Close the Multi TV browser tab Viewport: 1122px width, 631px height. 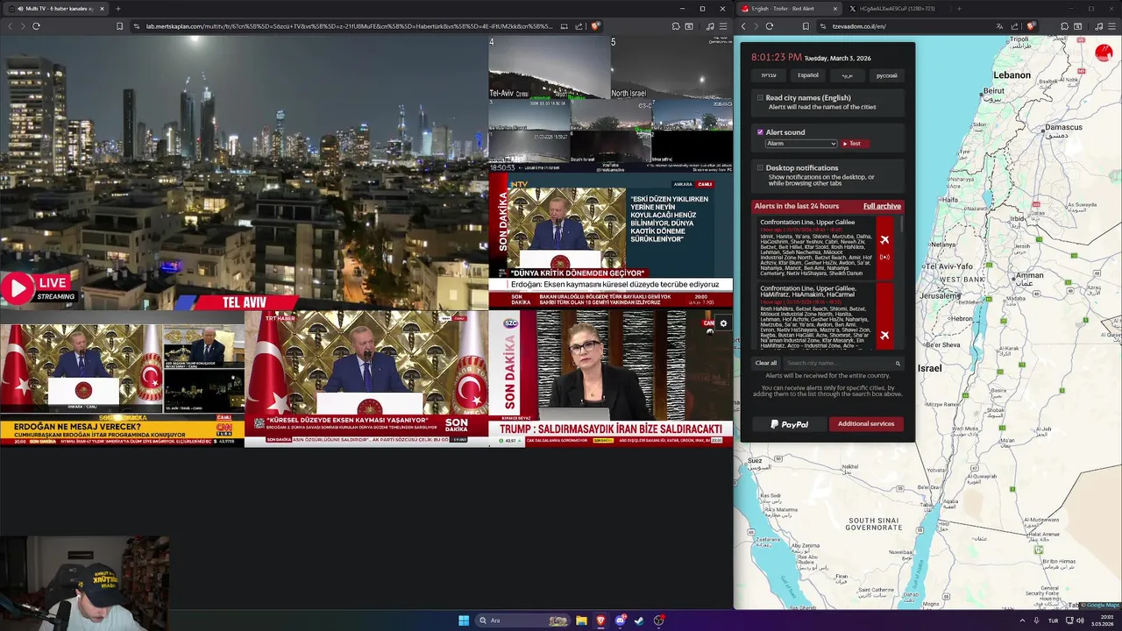102,9
